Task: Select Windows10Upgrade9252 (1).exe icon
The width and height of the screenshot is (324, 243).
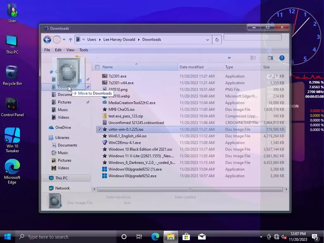Action: [105, 169]
